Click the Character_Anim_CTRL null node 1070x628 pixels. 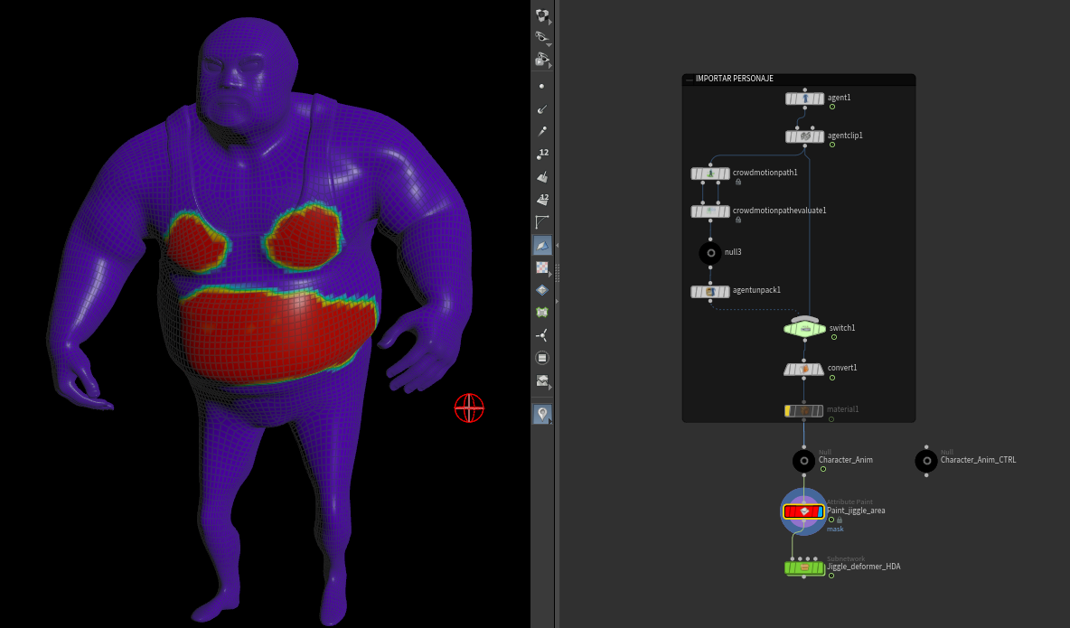point(925,461)
